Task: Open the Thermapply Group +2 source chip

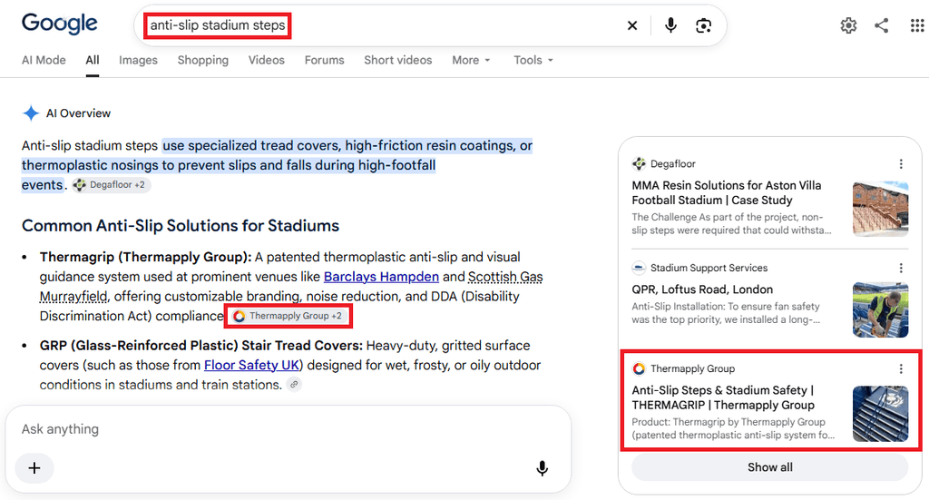Action: [288, 316]
